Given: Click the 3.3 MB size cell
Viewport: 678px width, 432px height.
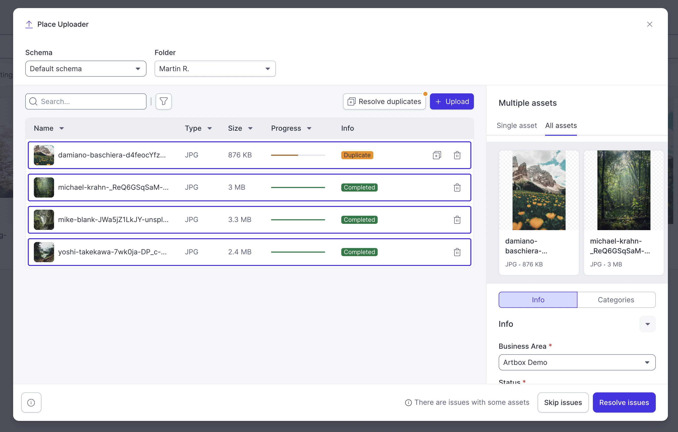Looking at the screenshot, I should 240,220.
